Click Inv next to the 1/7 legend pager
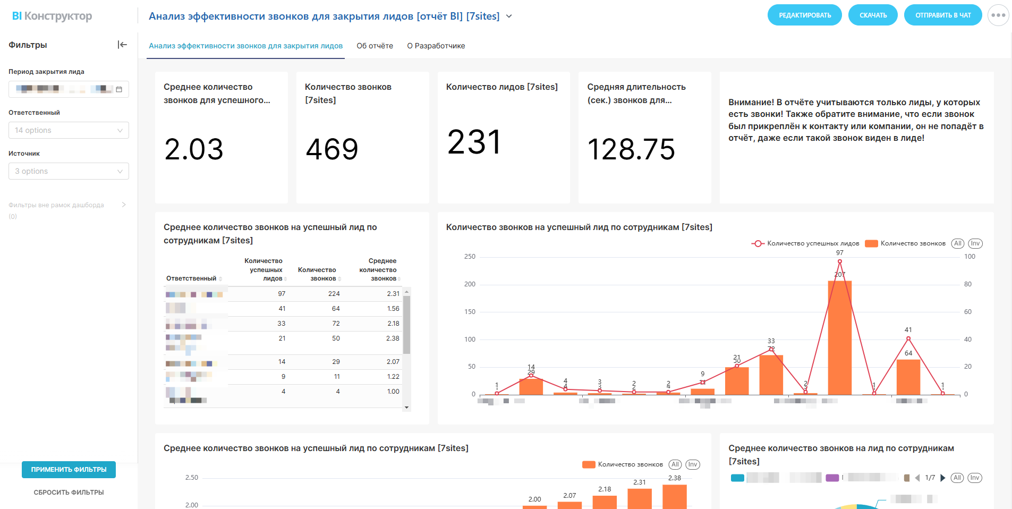Viewport: 1012px width, 509px height. click(975, 478)
